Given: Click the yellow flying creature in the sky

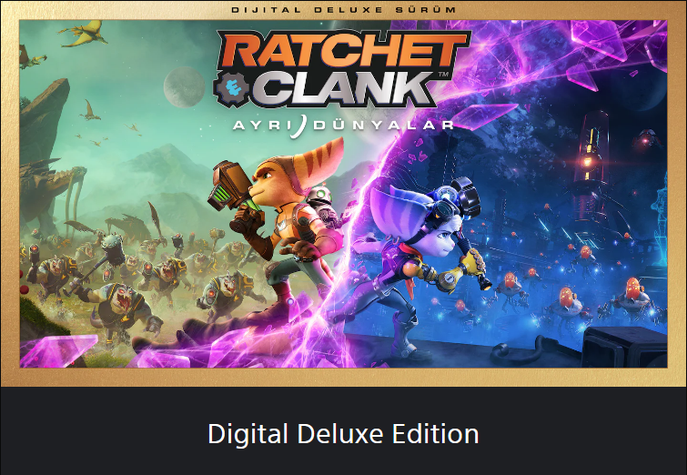Looking at the screenshot, I should [83, 35].
